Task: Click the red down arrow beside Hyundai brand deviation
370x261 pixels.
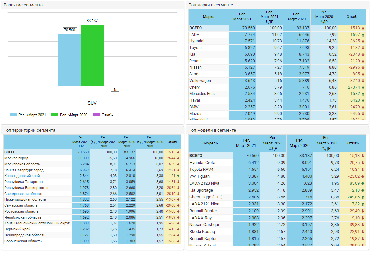Action: click(x=363, y=41)
